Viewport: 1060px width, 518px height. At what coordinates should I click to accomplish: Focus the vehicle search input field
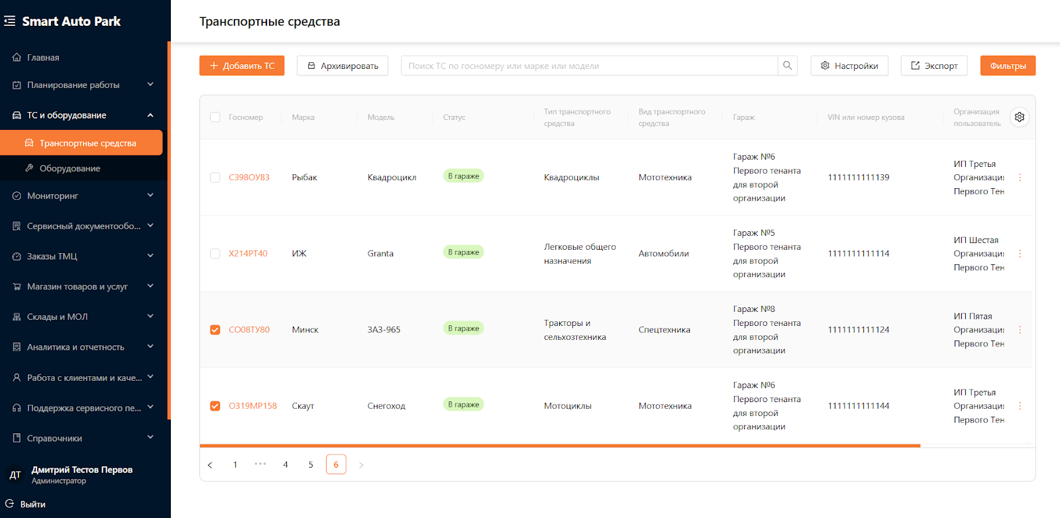pos(590,66)
